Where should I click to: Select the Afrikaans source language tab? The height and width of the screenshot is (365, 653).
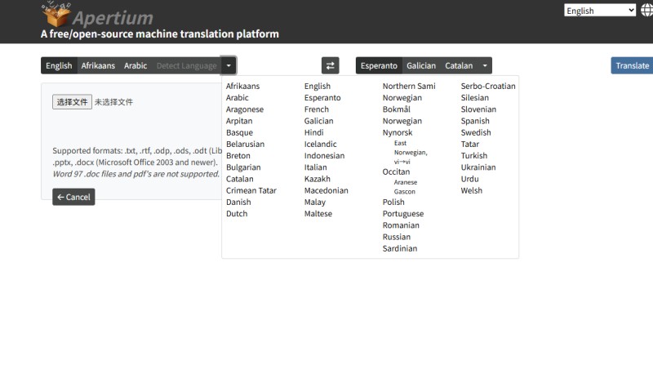(x=98, y=65)
